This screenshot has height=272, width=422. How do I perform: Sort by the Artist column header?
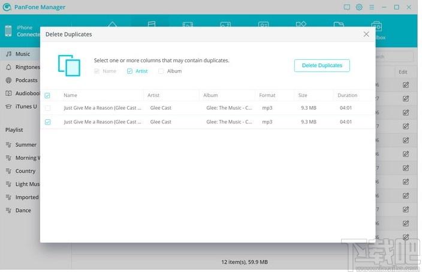pos(153,95)
